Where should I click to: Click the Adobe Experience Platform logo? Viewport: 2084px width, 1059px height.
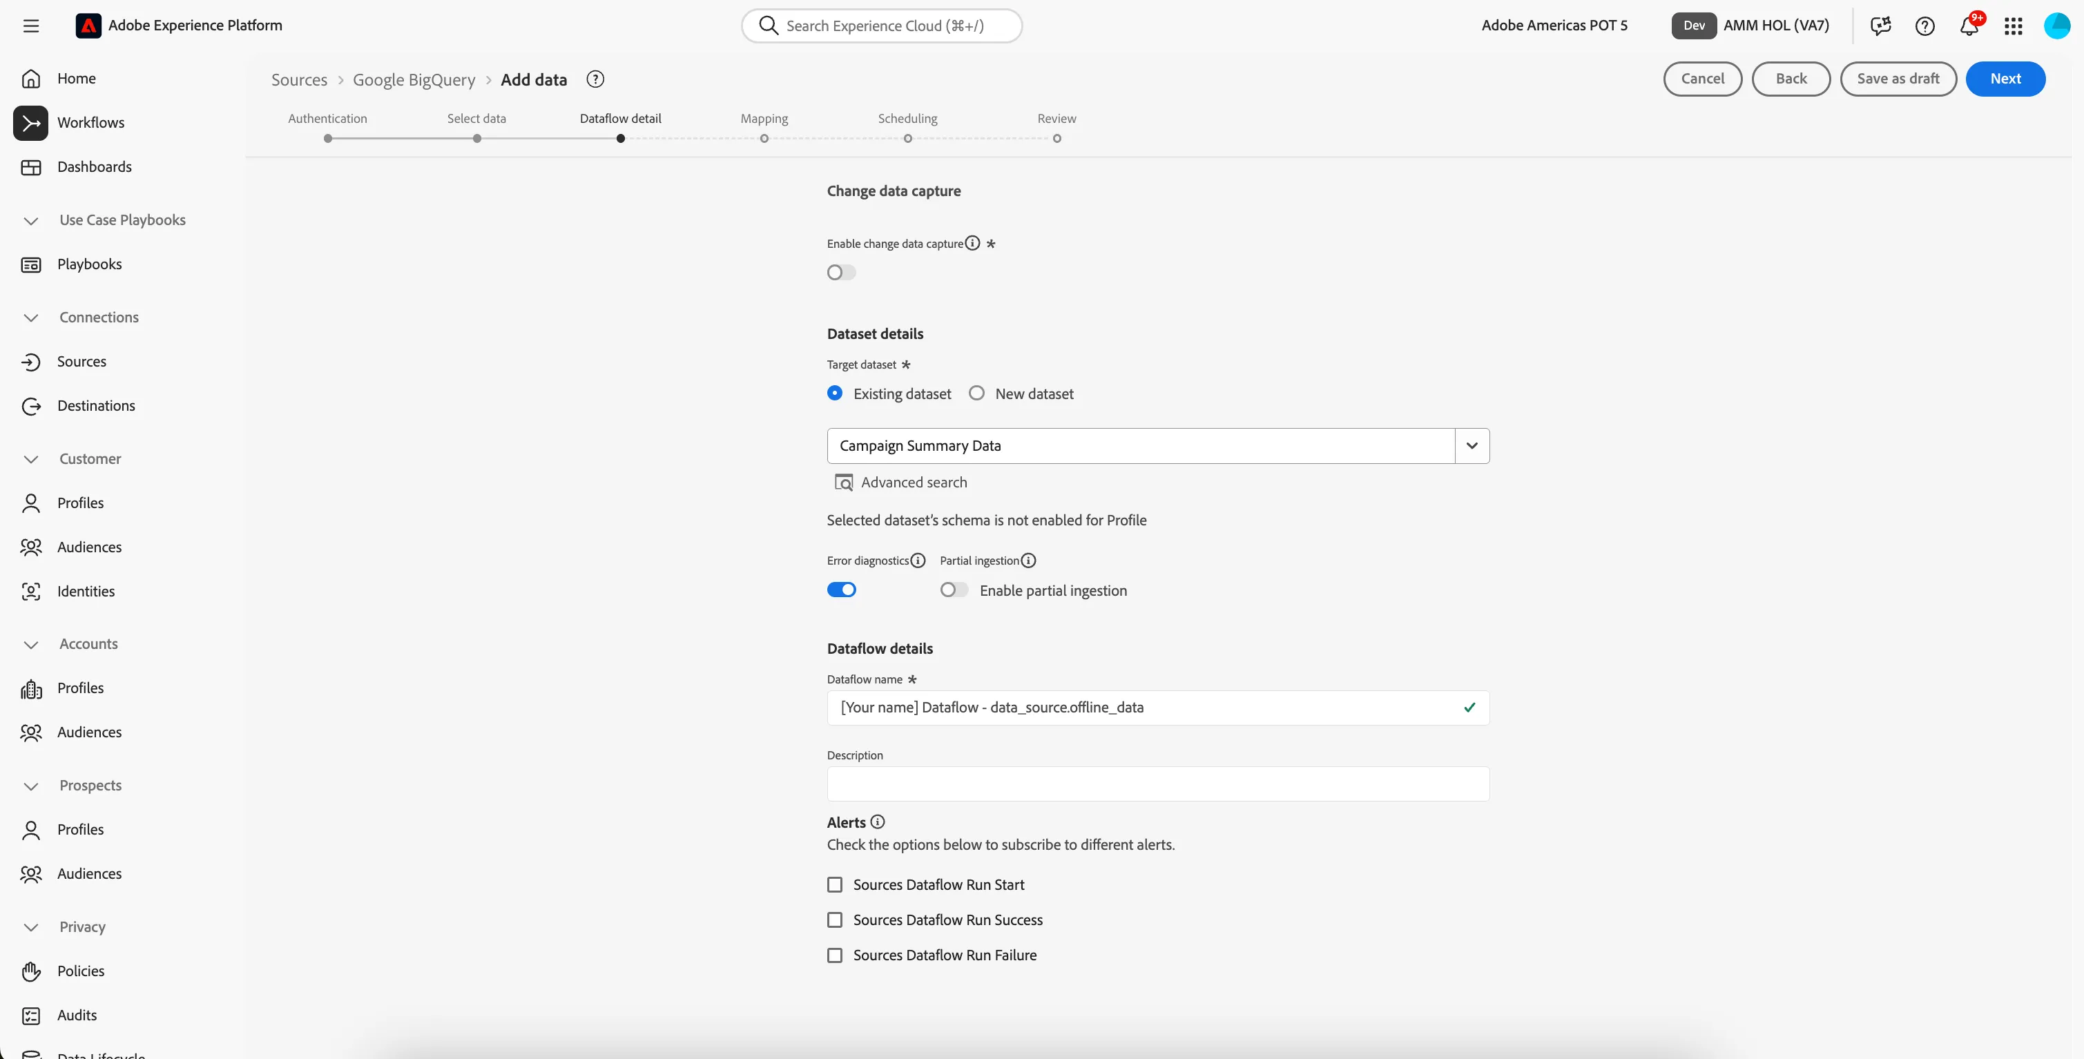coord(88,26)
